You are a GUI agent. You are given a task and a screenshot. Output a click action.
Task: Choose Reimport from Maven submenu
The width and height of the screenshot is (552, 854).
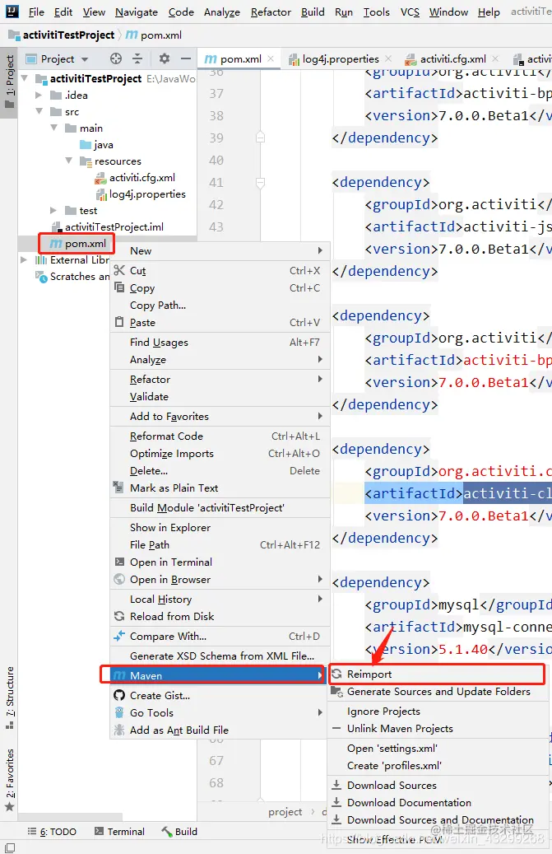(x=436, y=674)
